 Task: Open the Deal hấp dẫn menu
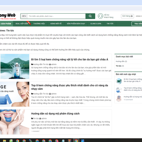(x=22, y=24)
